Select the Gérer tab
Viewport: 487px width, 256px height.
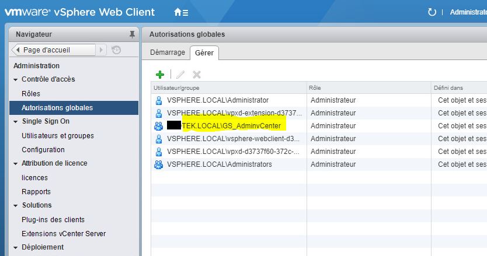[x=204, y=52]
